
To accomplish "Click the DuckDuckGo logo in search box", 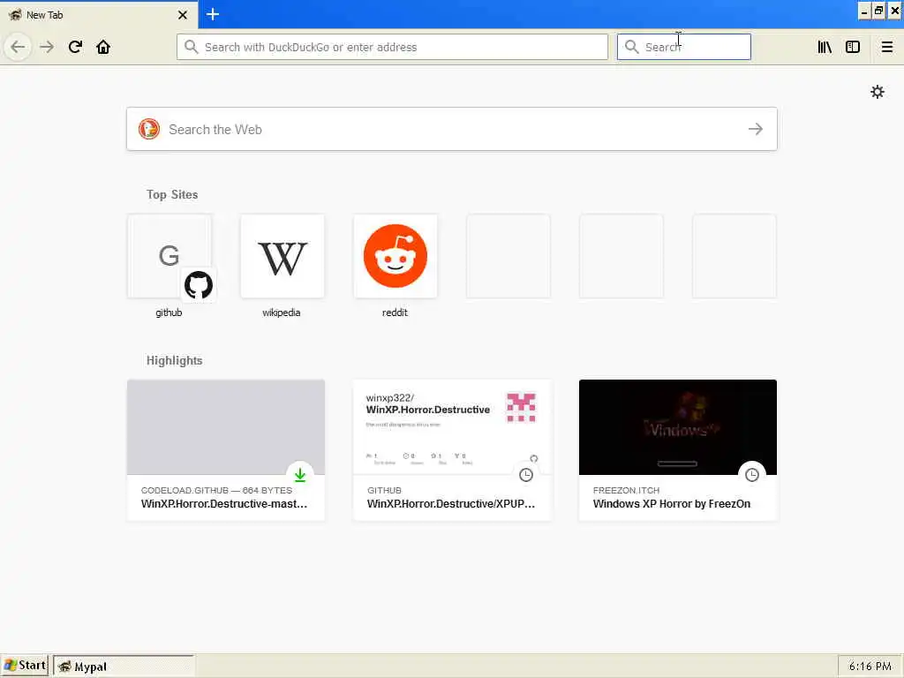I will point(148,129).
